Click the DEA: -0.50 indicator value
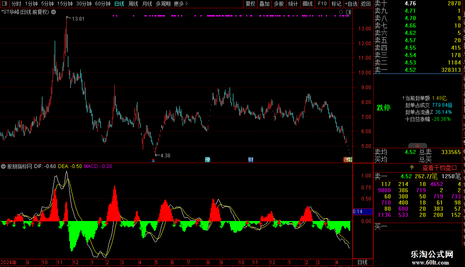Image resolution: width=465 pixels, height=267 pixels. click(70, 166)
